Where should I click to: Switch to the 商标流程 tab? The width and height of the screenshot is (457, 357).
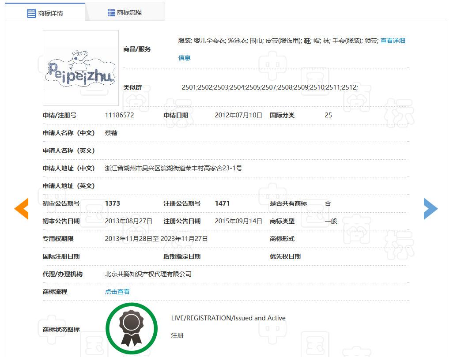tap(125, 12)
